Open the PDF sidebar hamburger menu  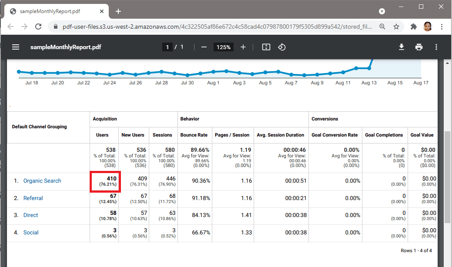click(x=16, y=47)
